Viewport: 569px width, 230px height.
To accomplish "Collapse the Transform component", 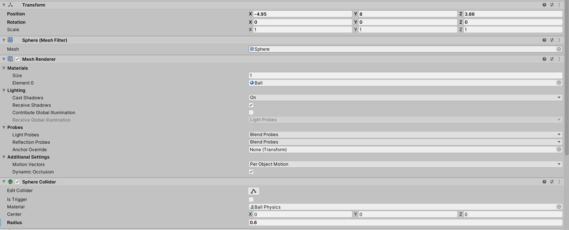I will point(4,5).
